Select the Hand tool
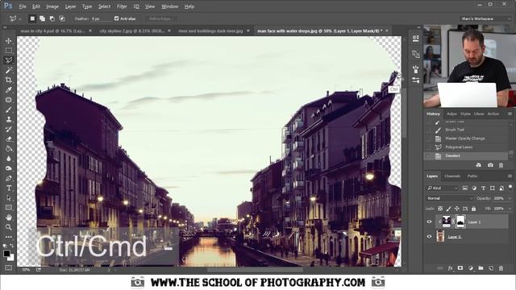 pos(9,217)
